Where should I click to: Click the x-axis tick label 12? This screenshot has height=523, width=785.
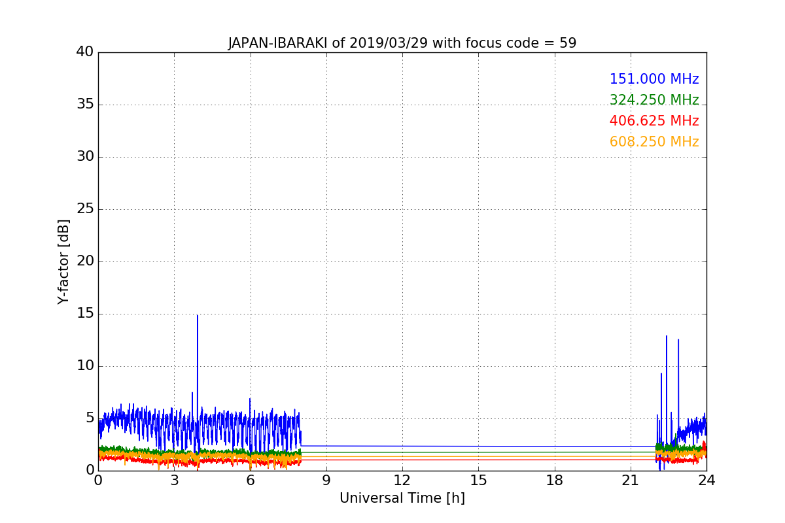[x=402, y=481]
